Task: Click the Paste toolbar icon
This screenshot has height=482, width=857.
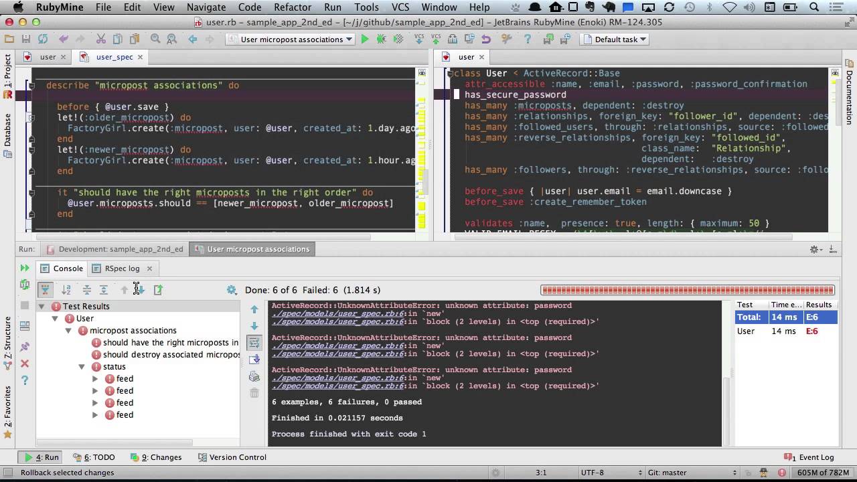Action: click(x=135, y=39)
